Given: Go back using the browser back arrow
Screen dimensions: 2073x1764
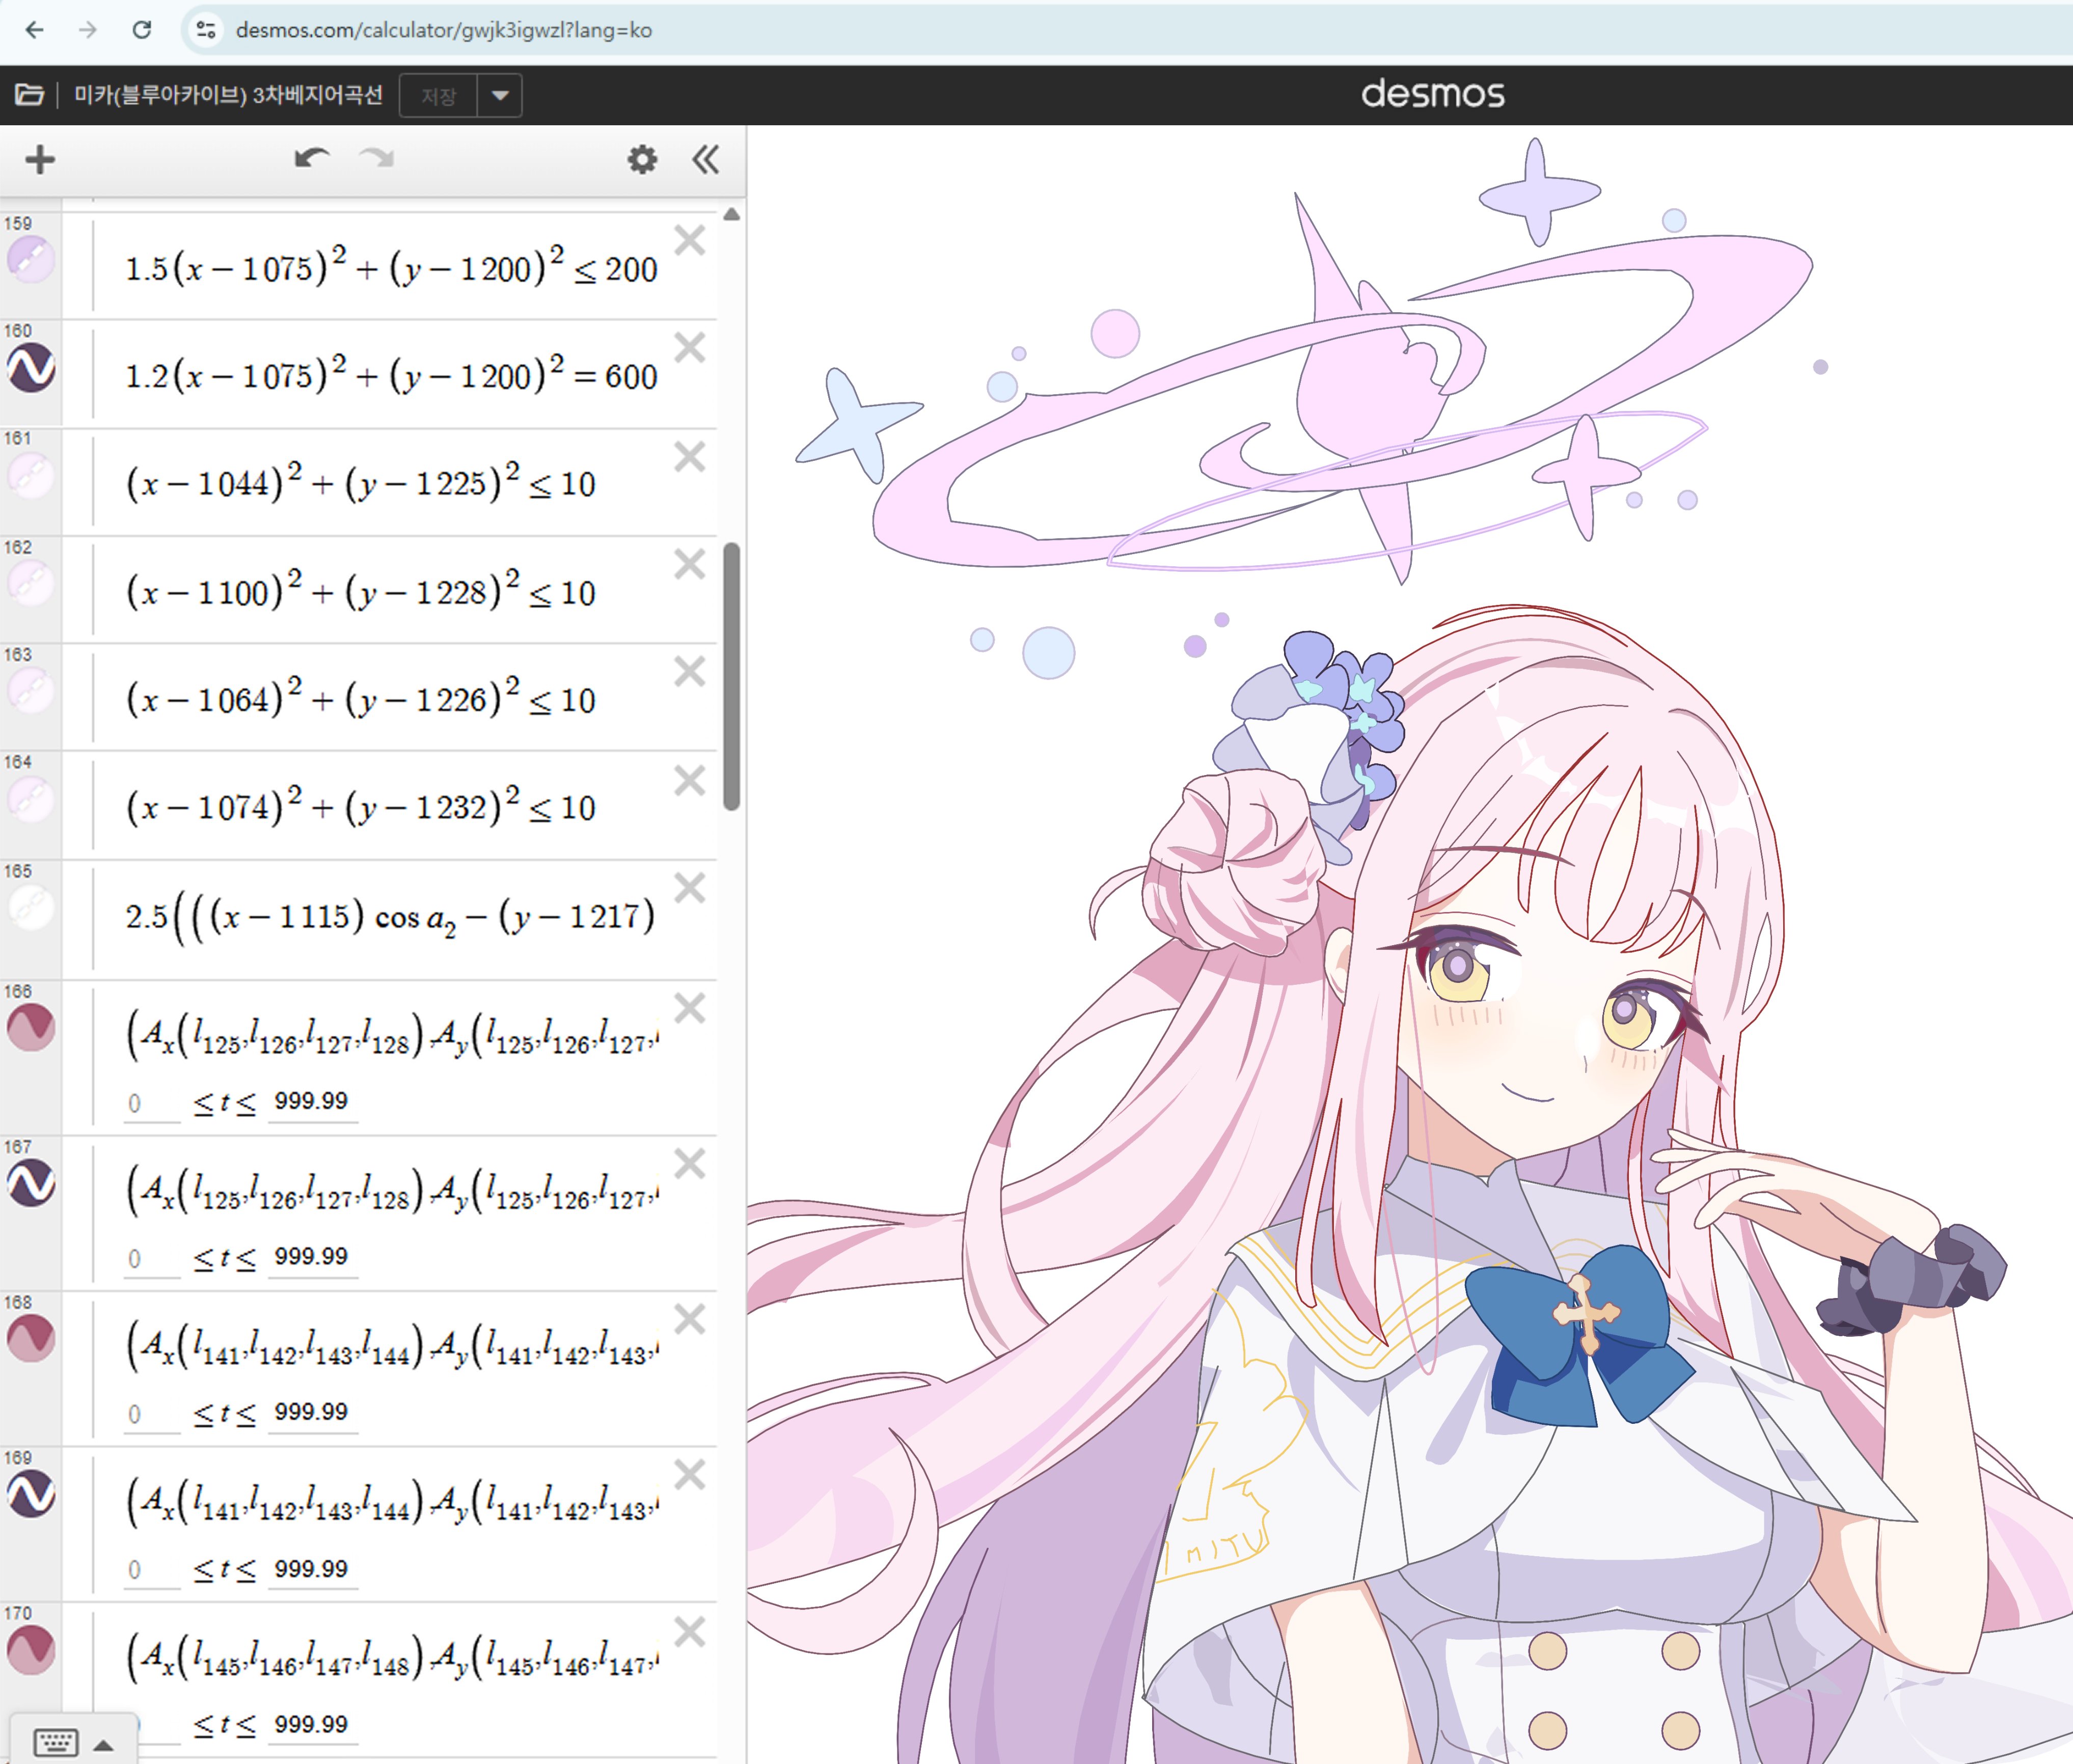Looking at the screenshot, I should [x=35, y=30].
